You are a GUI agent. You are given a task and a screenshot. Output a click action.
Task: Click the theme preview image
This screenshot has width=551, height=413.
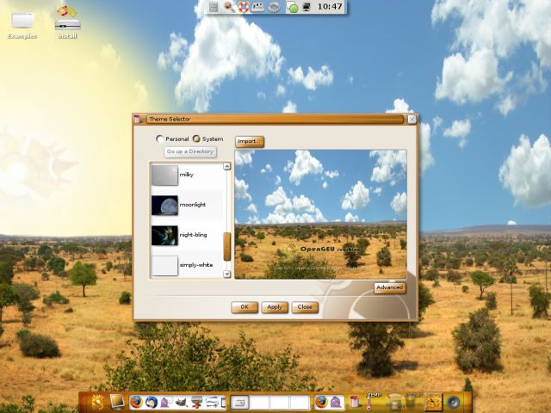(321, 214)
